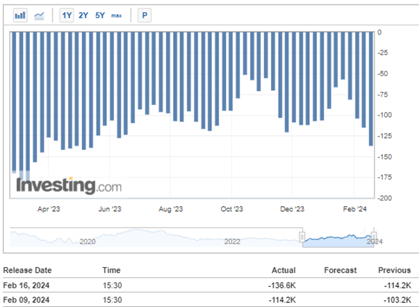The height and width of the screenshot is (307, 419).
Task: Select the 5Y time range
Action: (100, 15)
